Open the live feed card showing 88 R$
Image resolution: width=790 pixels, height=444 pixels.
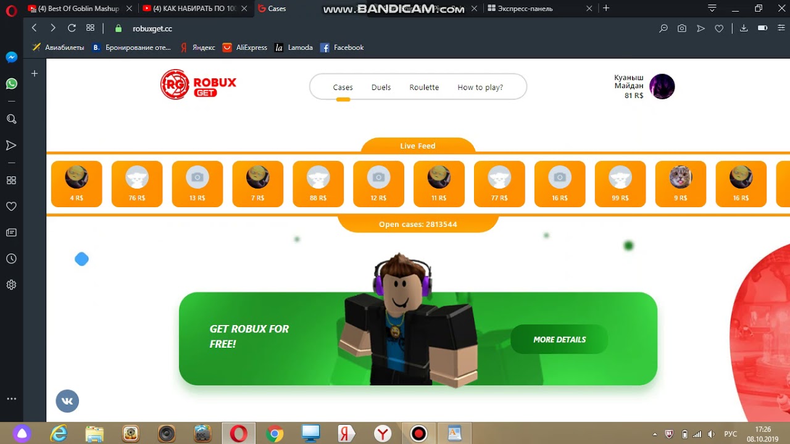[x=318, y=184]
